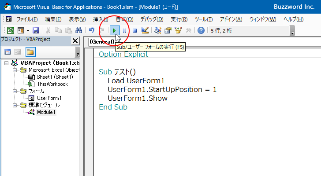This screenshot has width=321, height=176.
Task: Open the アドイン(A) menu
Action: tap(231, 19)
